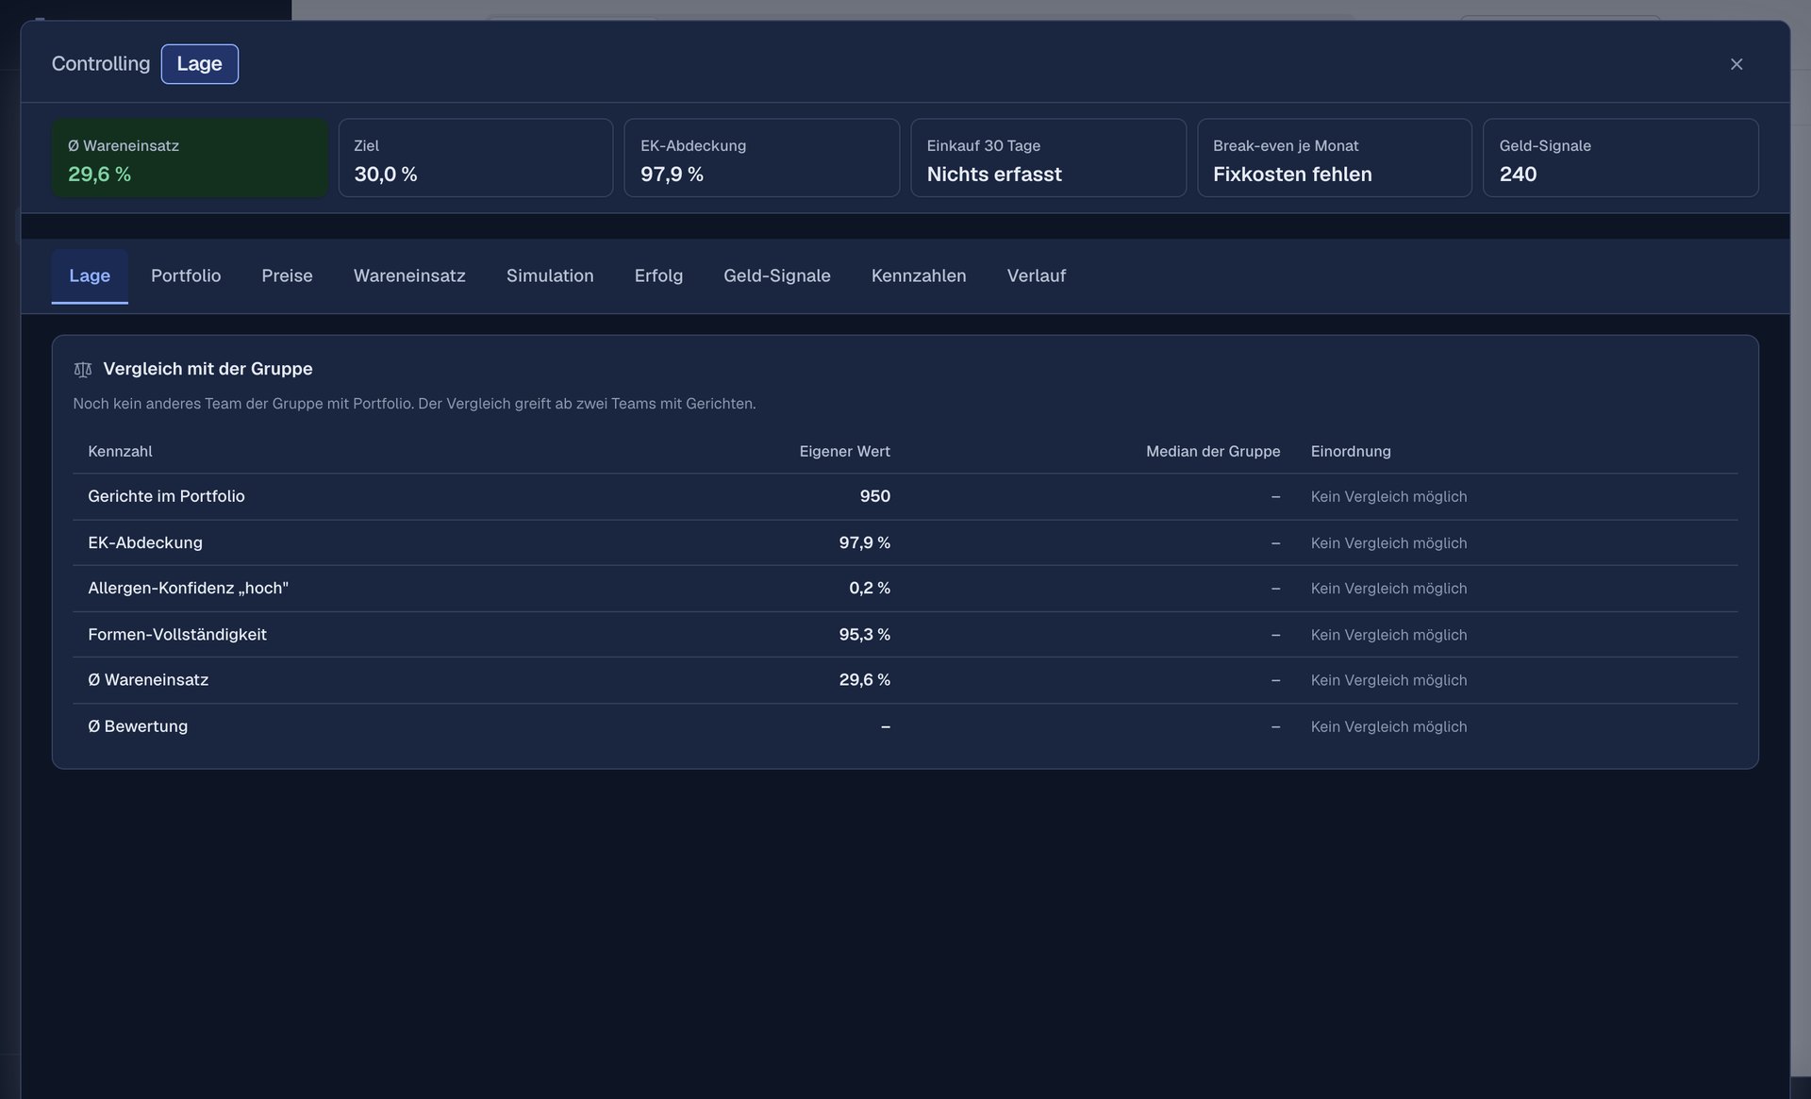Screen dimensions: 1811x1099
Task: Select the Formen-Vollständigkeit row label
Action: [177, 634]
